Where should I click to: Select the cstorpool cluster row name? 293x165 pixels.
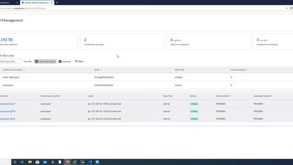click(x=8, y=85)
